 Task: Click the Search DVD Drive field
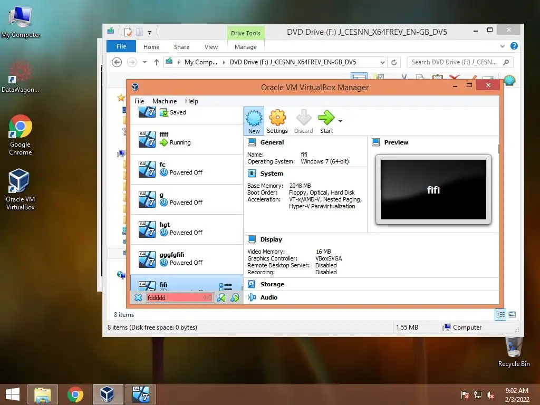460,62
